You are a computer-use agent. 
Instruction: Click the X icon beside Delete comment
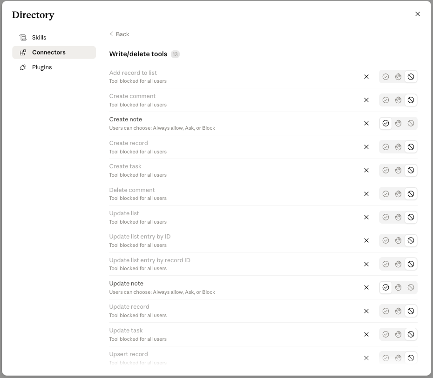(366, 194)
